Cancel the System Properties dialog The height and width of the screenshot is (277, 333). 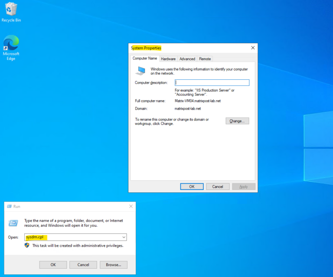[218, 186]
